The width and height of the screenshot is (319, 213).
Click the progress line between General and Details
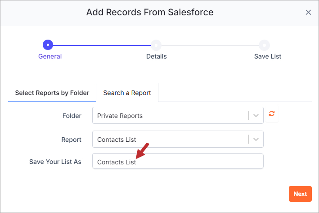102,45
